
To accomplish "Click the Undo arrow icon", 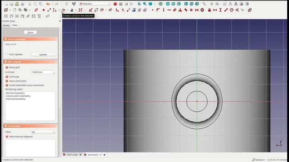I will pos(48,4).
